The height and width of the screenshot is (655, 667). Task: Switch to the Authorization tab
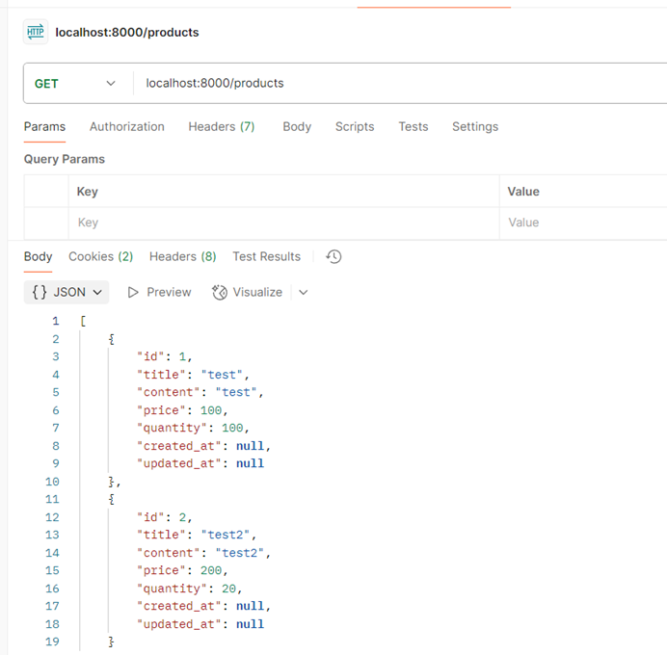coord(126,126)
